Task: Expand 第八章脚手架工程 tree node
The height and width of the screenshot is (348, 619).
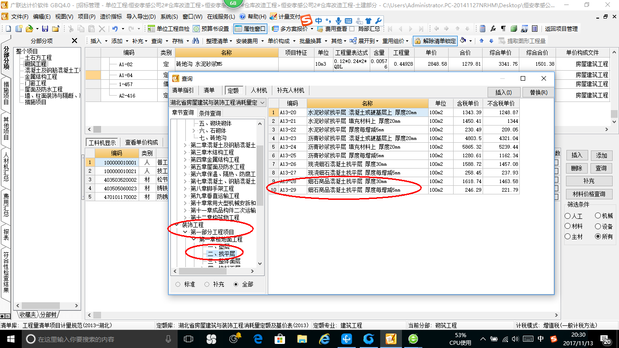Action: click(185, 188)
